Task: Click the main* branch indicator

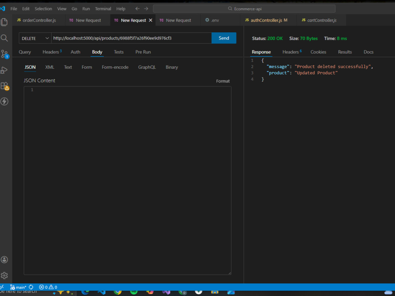Action: [x=18, y=287]
